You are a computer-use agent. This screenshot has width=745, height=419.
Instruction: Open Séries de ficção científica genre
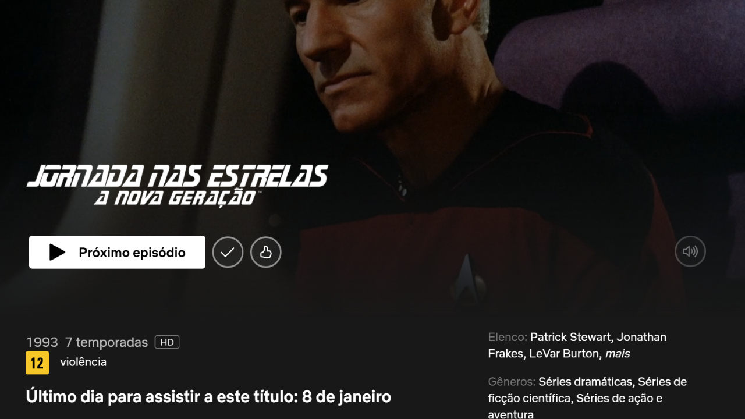coord(588,390)
